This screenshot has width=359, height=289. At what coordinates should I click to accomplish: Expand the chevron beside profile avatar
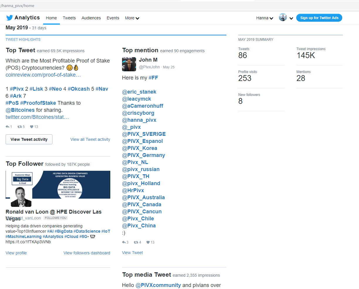291,18
